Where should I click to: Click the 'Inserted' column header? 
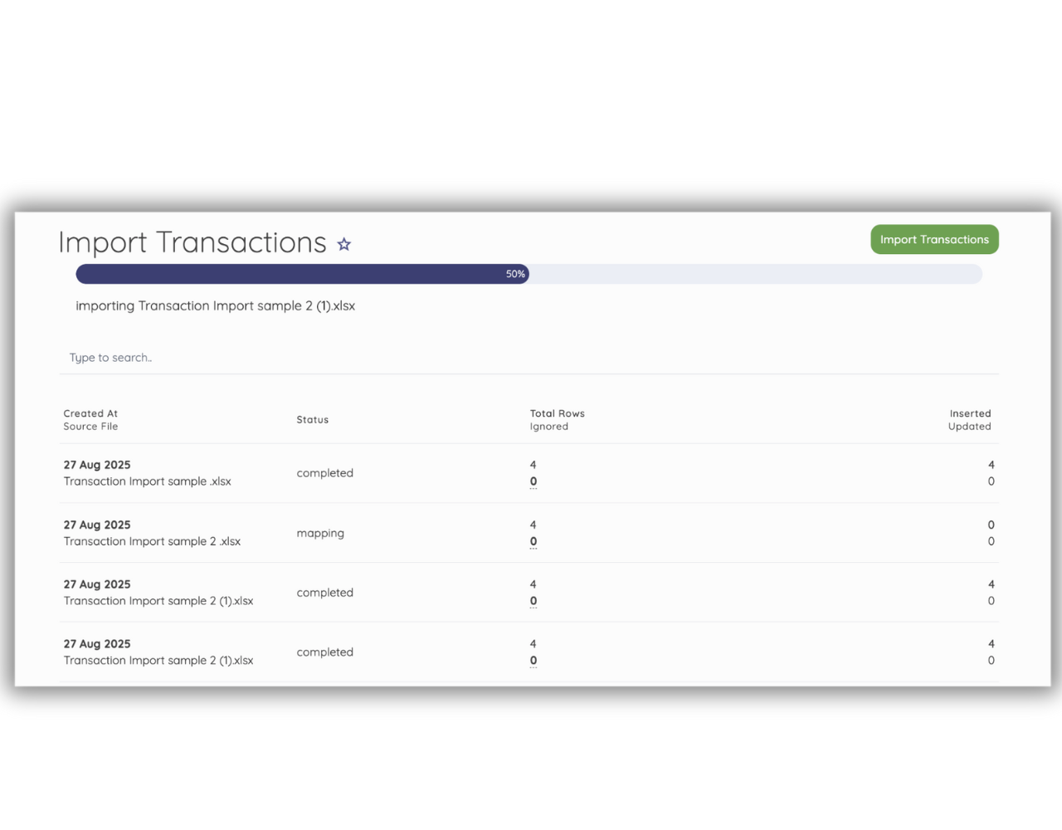[971, 413]
